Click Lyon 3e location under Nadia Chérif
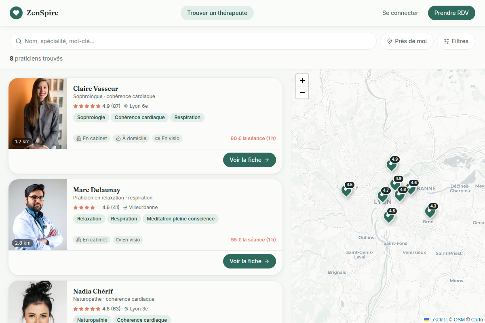Image resolution: width=485 pixels, height=323 pixels. pyautogui.click(x=136, y=309)
